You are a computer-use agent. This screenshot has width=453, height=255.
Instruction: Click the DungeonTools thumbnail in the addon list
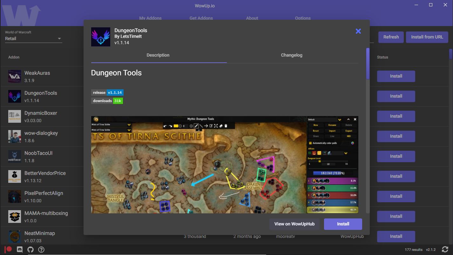[x=15, y=96]
